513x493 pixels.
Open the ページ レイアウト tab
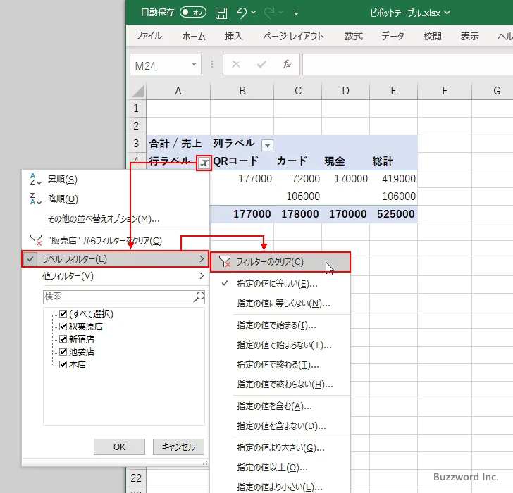[293, 36]
